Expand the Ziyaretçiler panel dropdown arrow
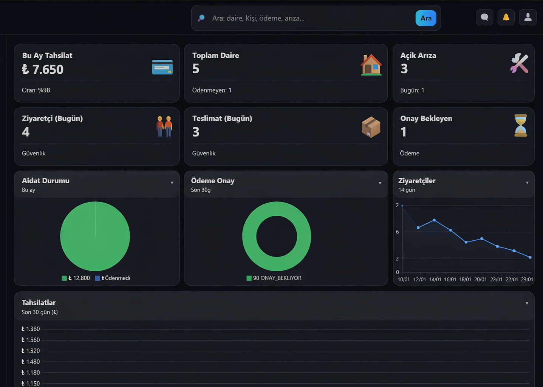Viewport: 543px width, 387px height. pos(527,183)
